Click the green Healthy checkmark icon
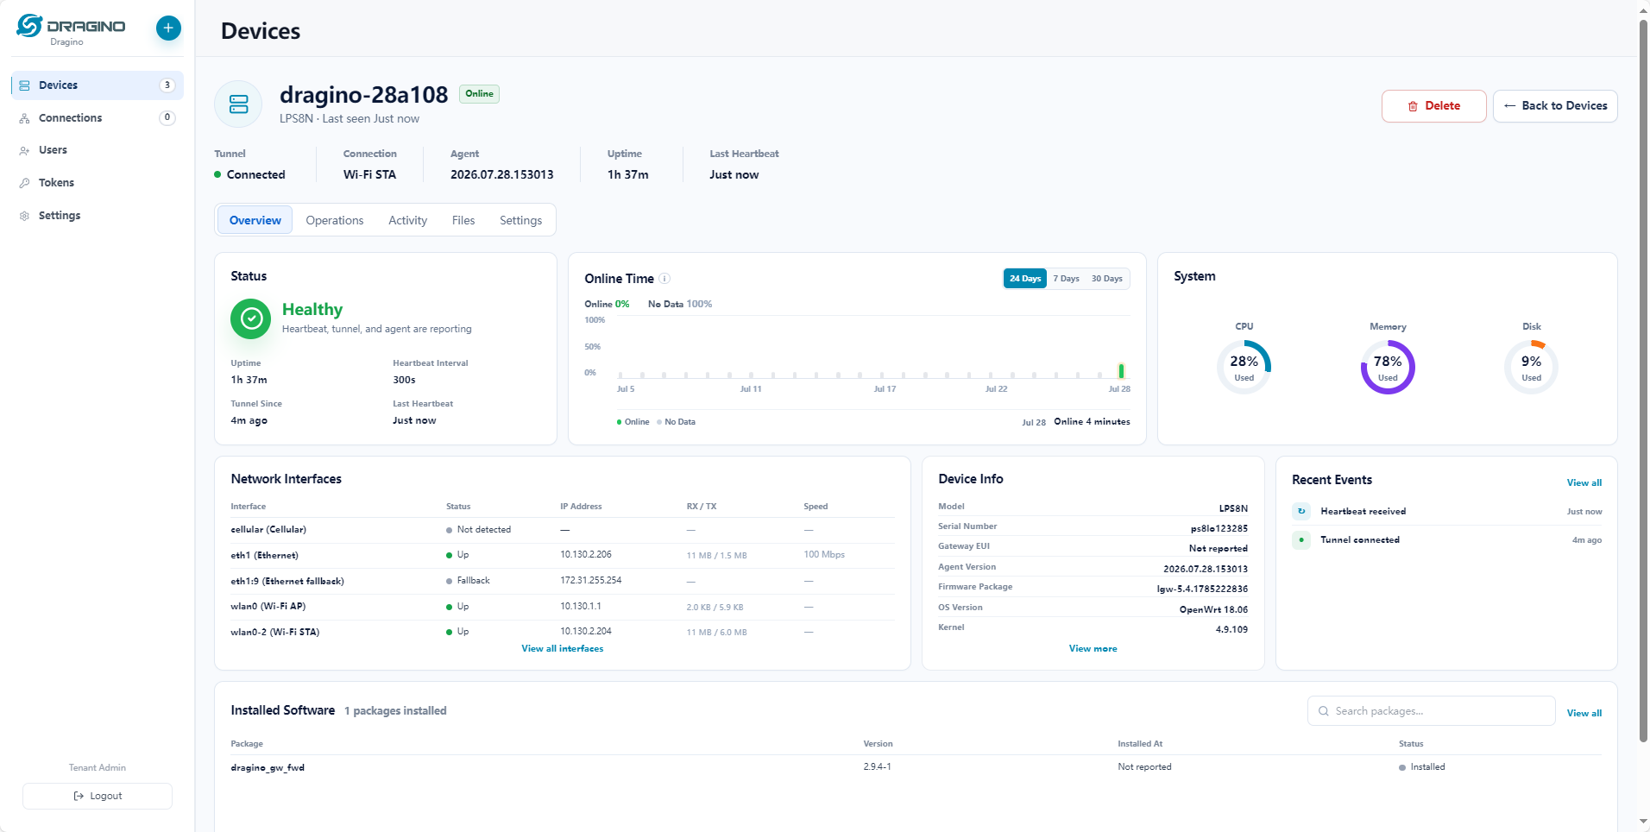The image size is (1650, 832). (251, 318)
